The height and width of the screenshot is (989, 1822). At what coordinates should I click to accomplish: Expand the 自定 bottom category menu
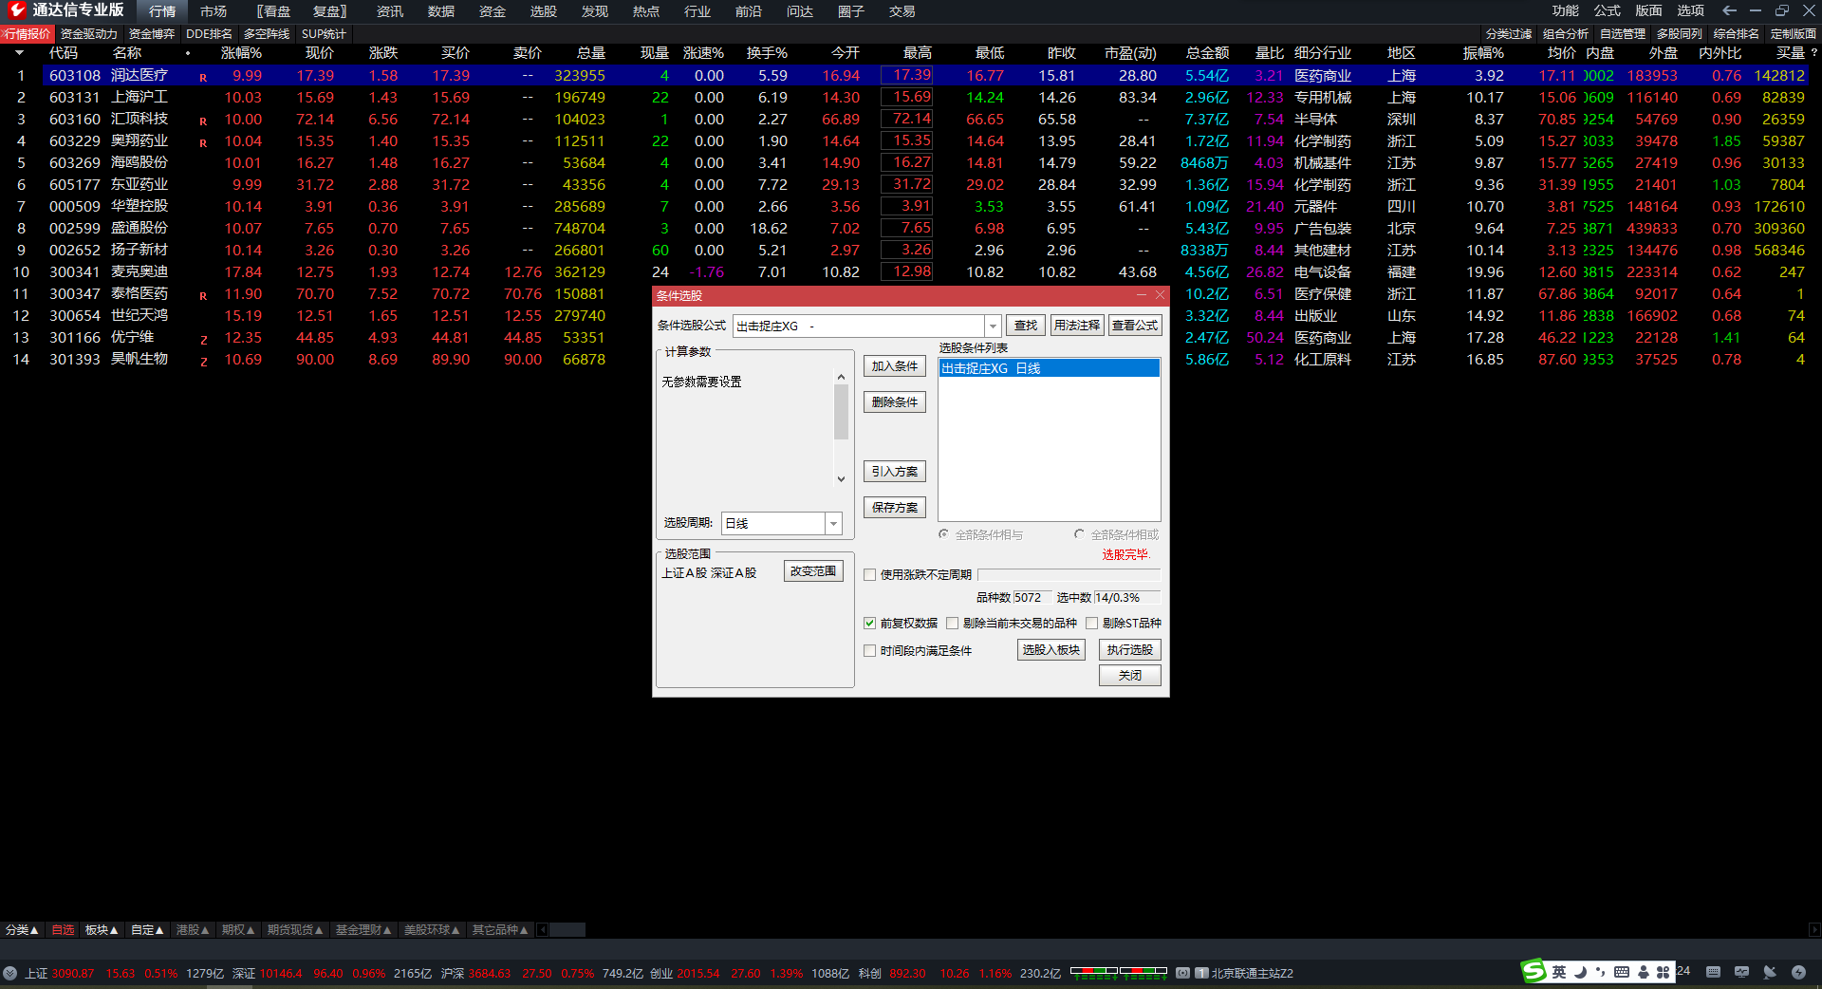tap(147, 930)
